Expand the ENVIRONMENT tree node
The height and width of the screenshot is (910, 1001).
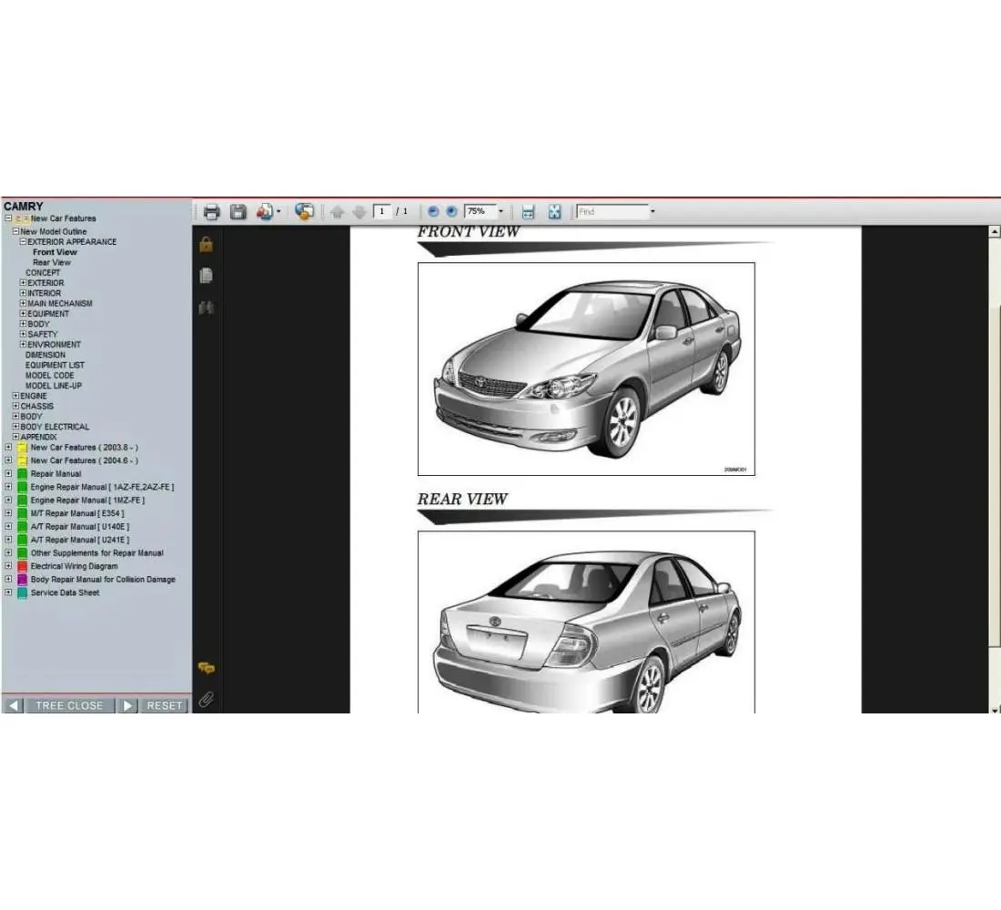click(23, 344)
